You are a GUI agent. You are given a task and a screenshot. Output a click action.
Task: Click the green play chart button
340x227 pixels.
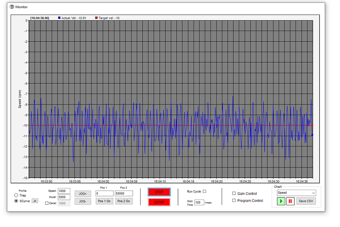pos(281,201)
